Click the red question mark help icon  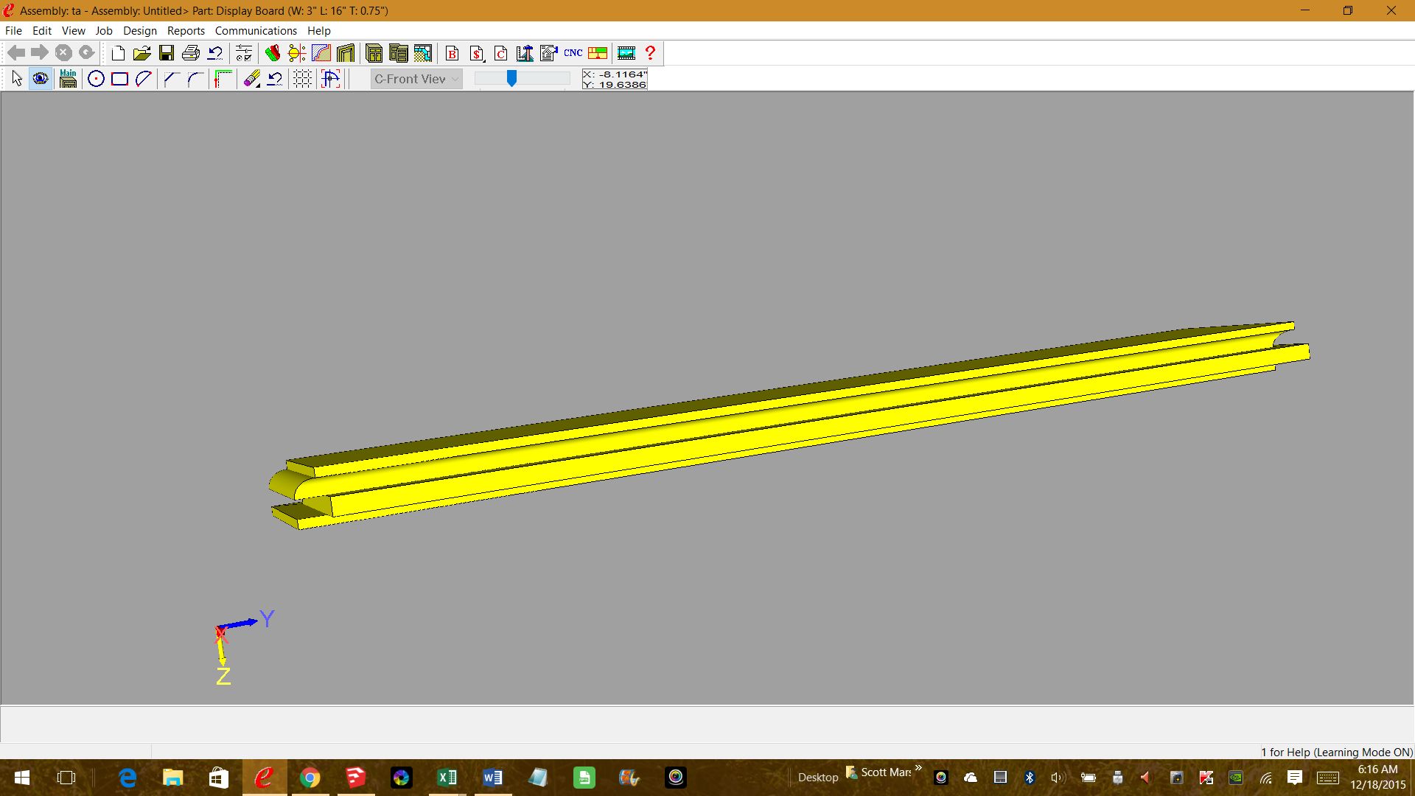click(x=650, y=53)
